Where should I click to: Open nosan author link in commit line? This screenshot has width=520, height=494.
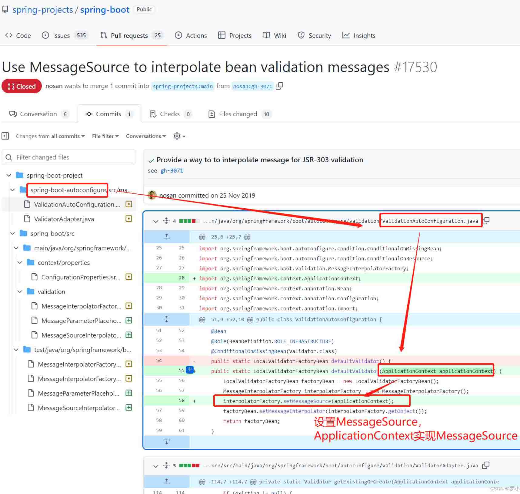[x=168, y=195]
